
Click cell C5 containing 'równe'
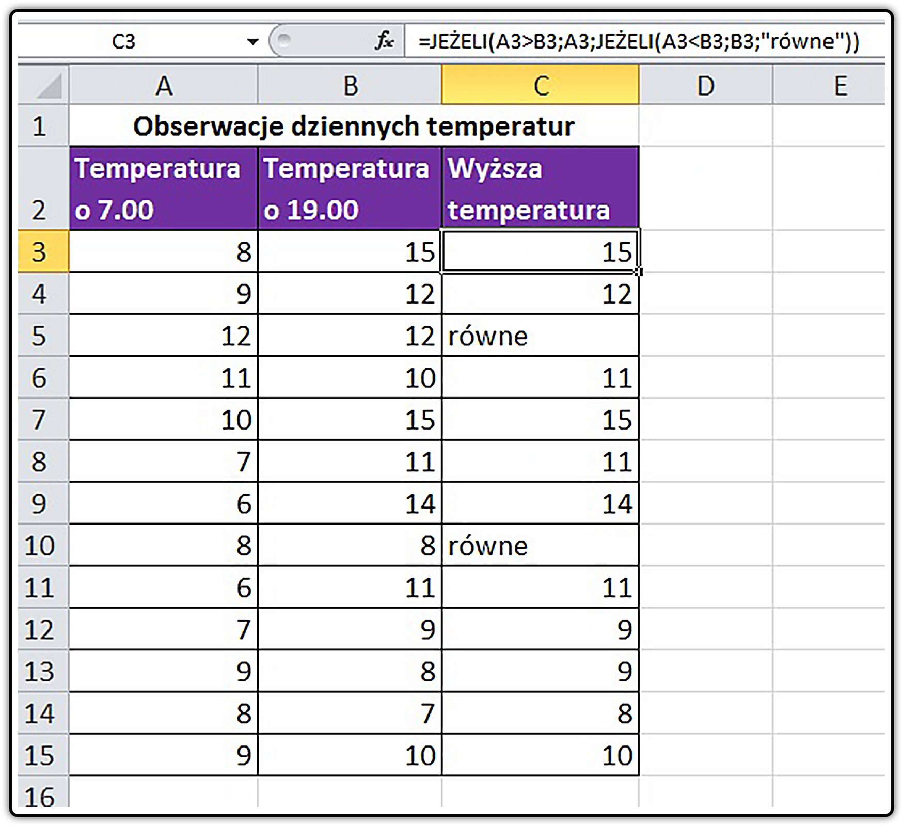[x=541, y=335]
